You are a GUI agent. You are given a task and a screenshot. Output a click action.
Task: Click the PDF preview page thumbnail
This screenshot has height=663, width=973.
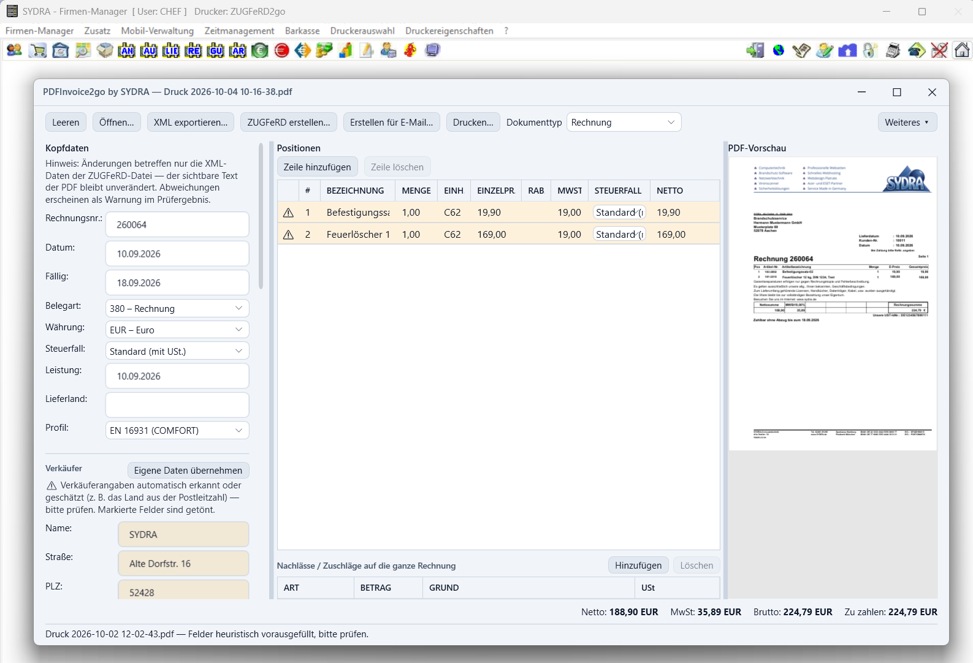(833, 303)
